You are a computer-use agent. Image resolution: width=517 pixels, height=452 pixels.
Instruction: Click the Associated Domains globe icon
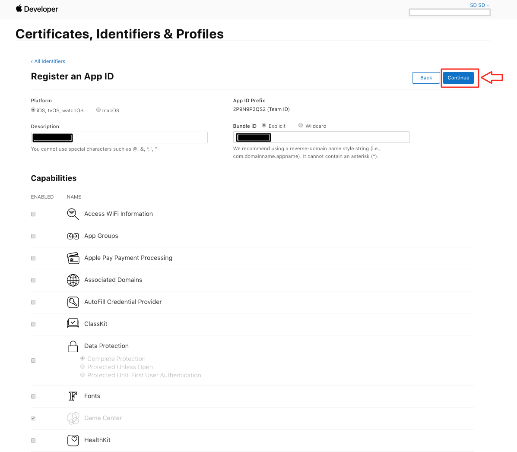tap(73, 280)
